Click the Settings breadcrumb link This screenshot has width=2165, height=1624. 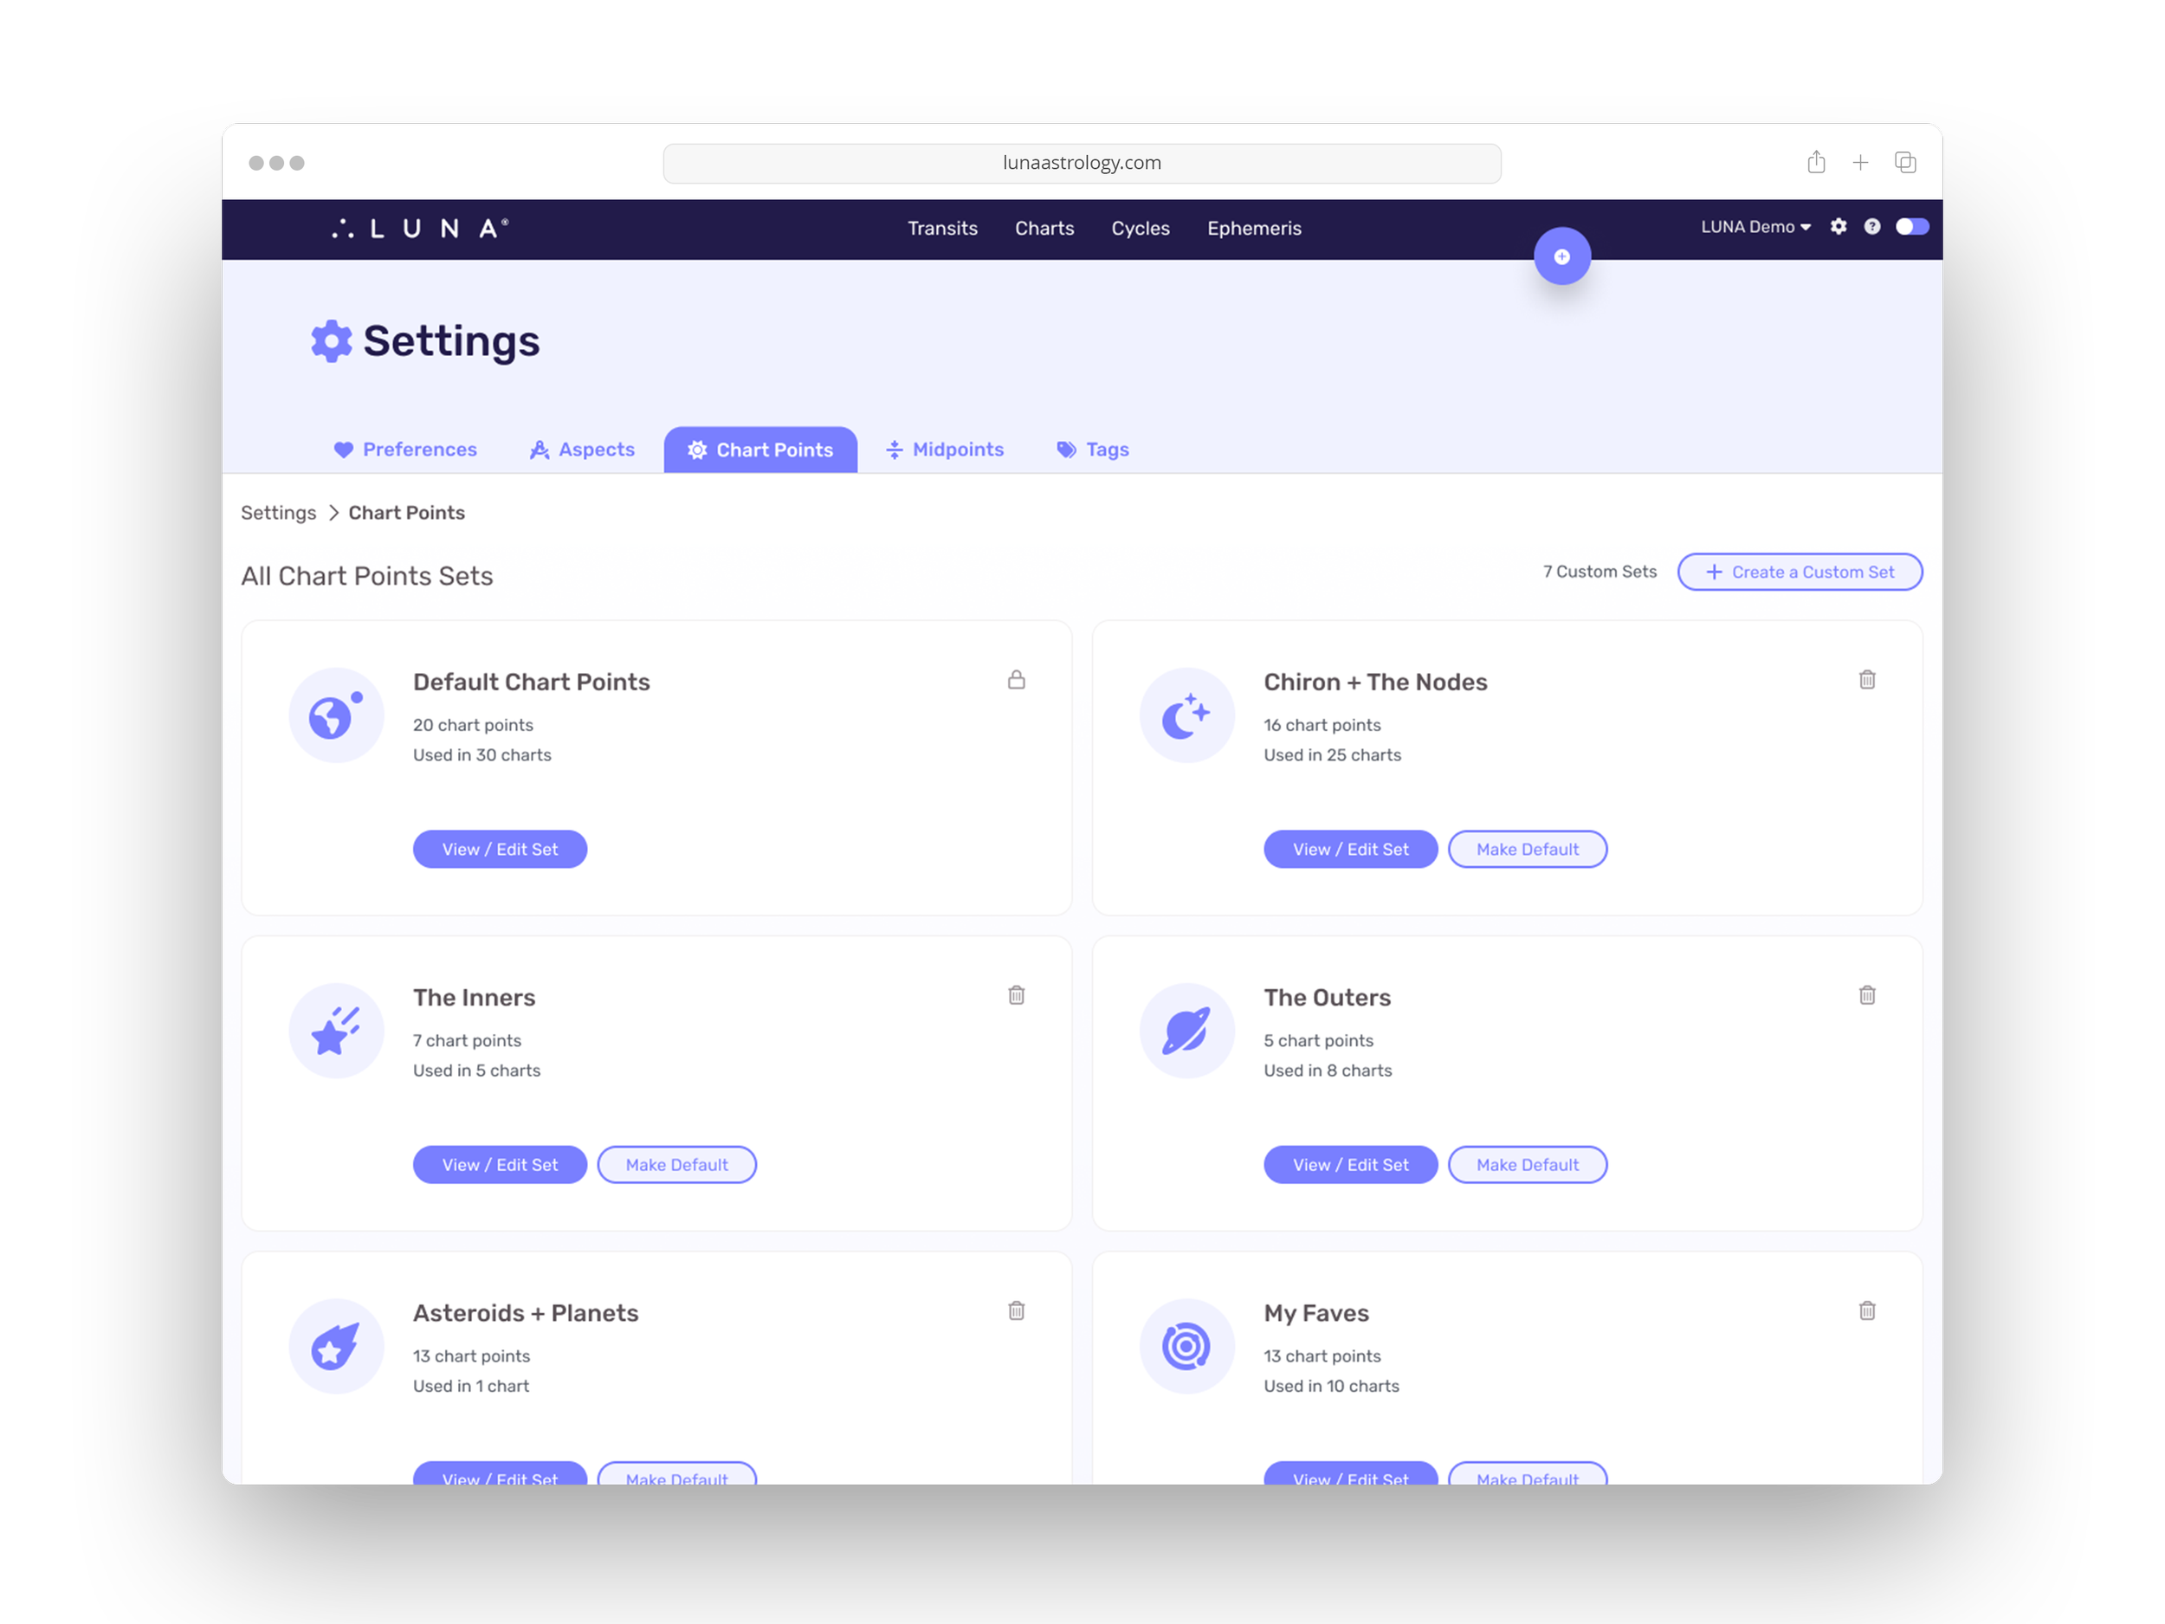tap(278, 513)
